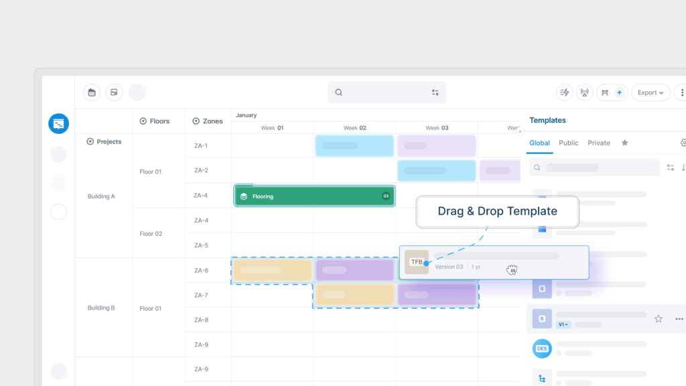This screenshot has height=386, width=686.
Task: Expand the V1 version dropdown
Action: pos(563,324)
